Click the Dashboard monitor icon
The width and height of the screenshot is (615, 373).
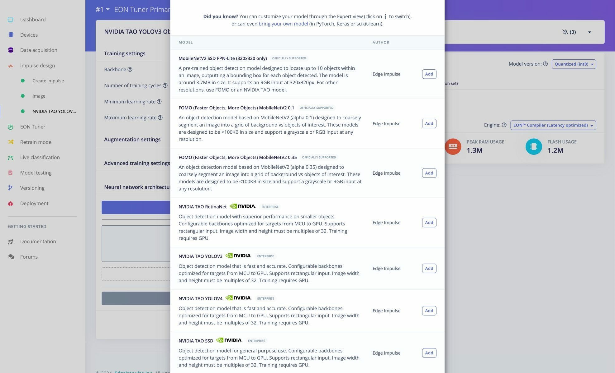click(11, 20)
